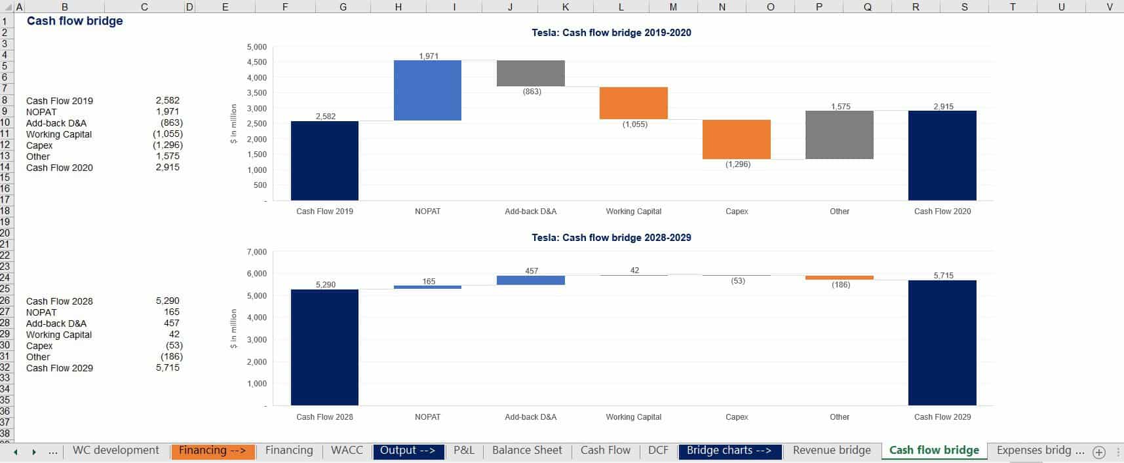Click the gray Other bar in the 2019-2020 chart
Screen dimensions: 1124x463
click(x=840, y=135)
